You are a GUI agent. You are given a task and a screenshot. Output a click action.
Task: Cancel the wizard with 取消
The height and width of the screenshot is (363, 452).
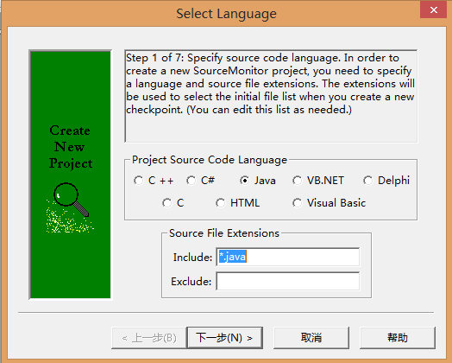(311, 338)
